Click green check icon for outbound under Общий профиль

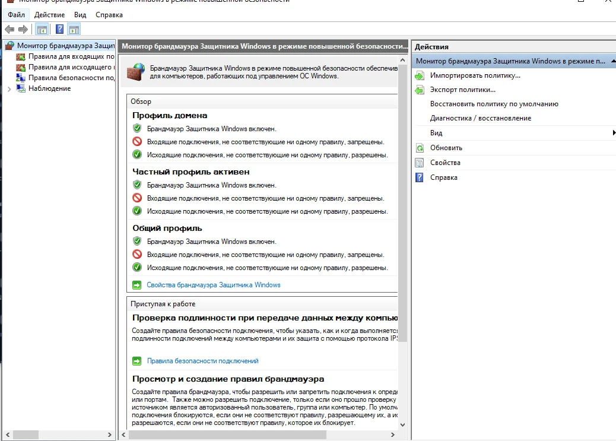coord(137,267)
